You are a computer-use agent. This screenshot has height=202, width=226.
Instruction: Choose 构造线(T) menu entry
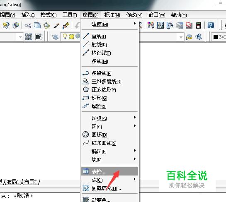[110, 53]
